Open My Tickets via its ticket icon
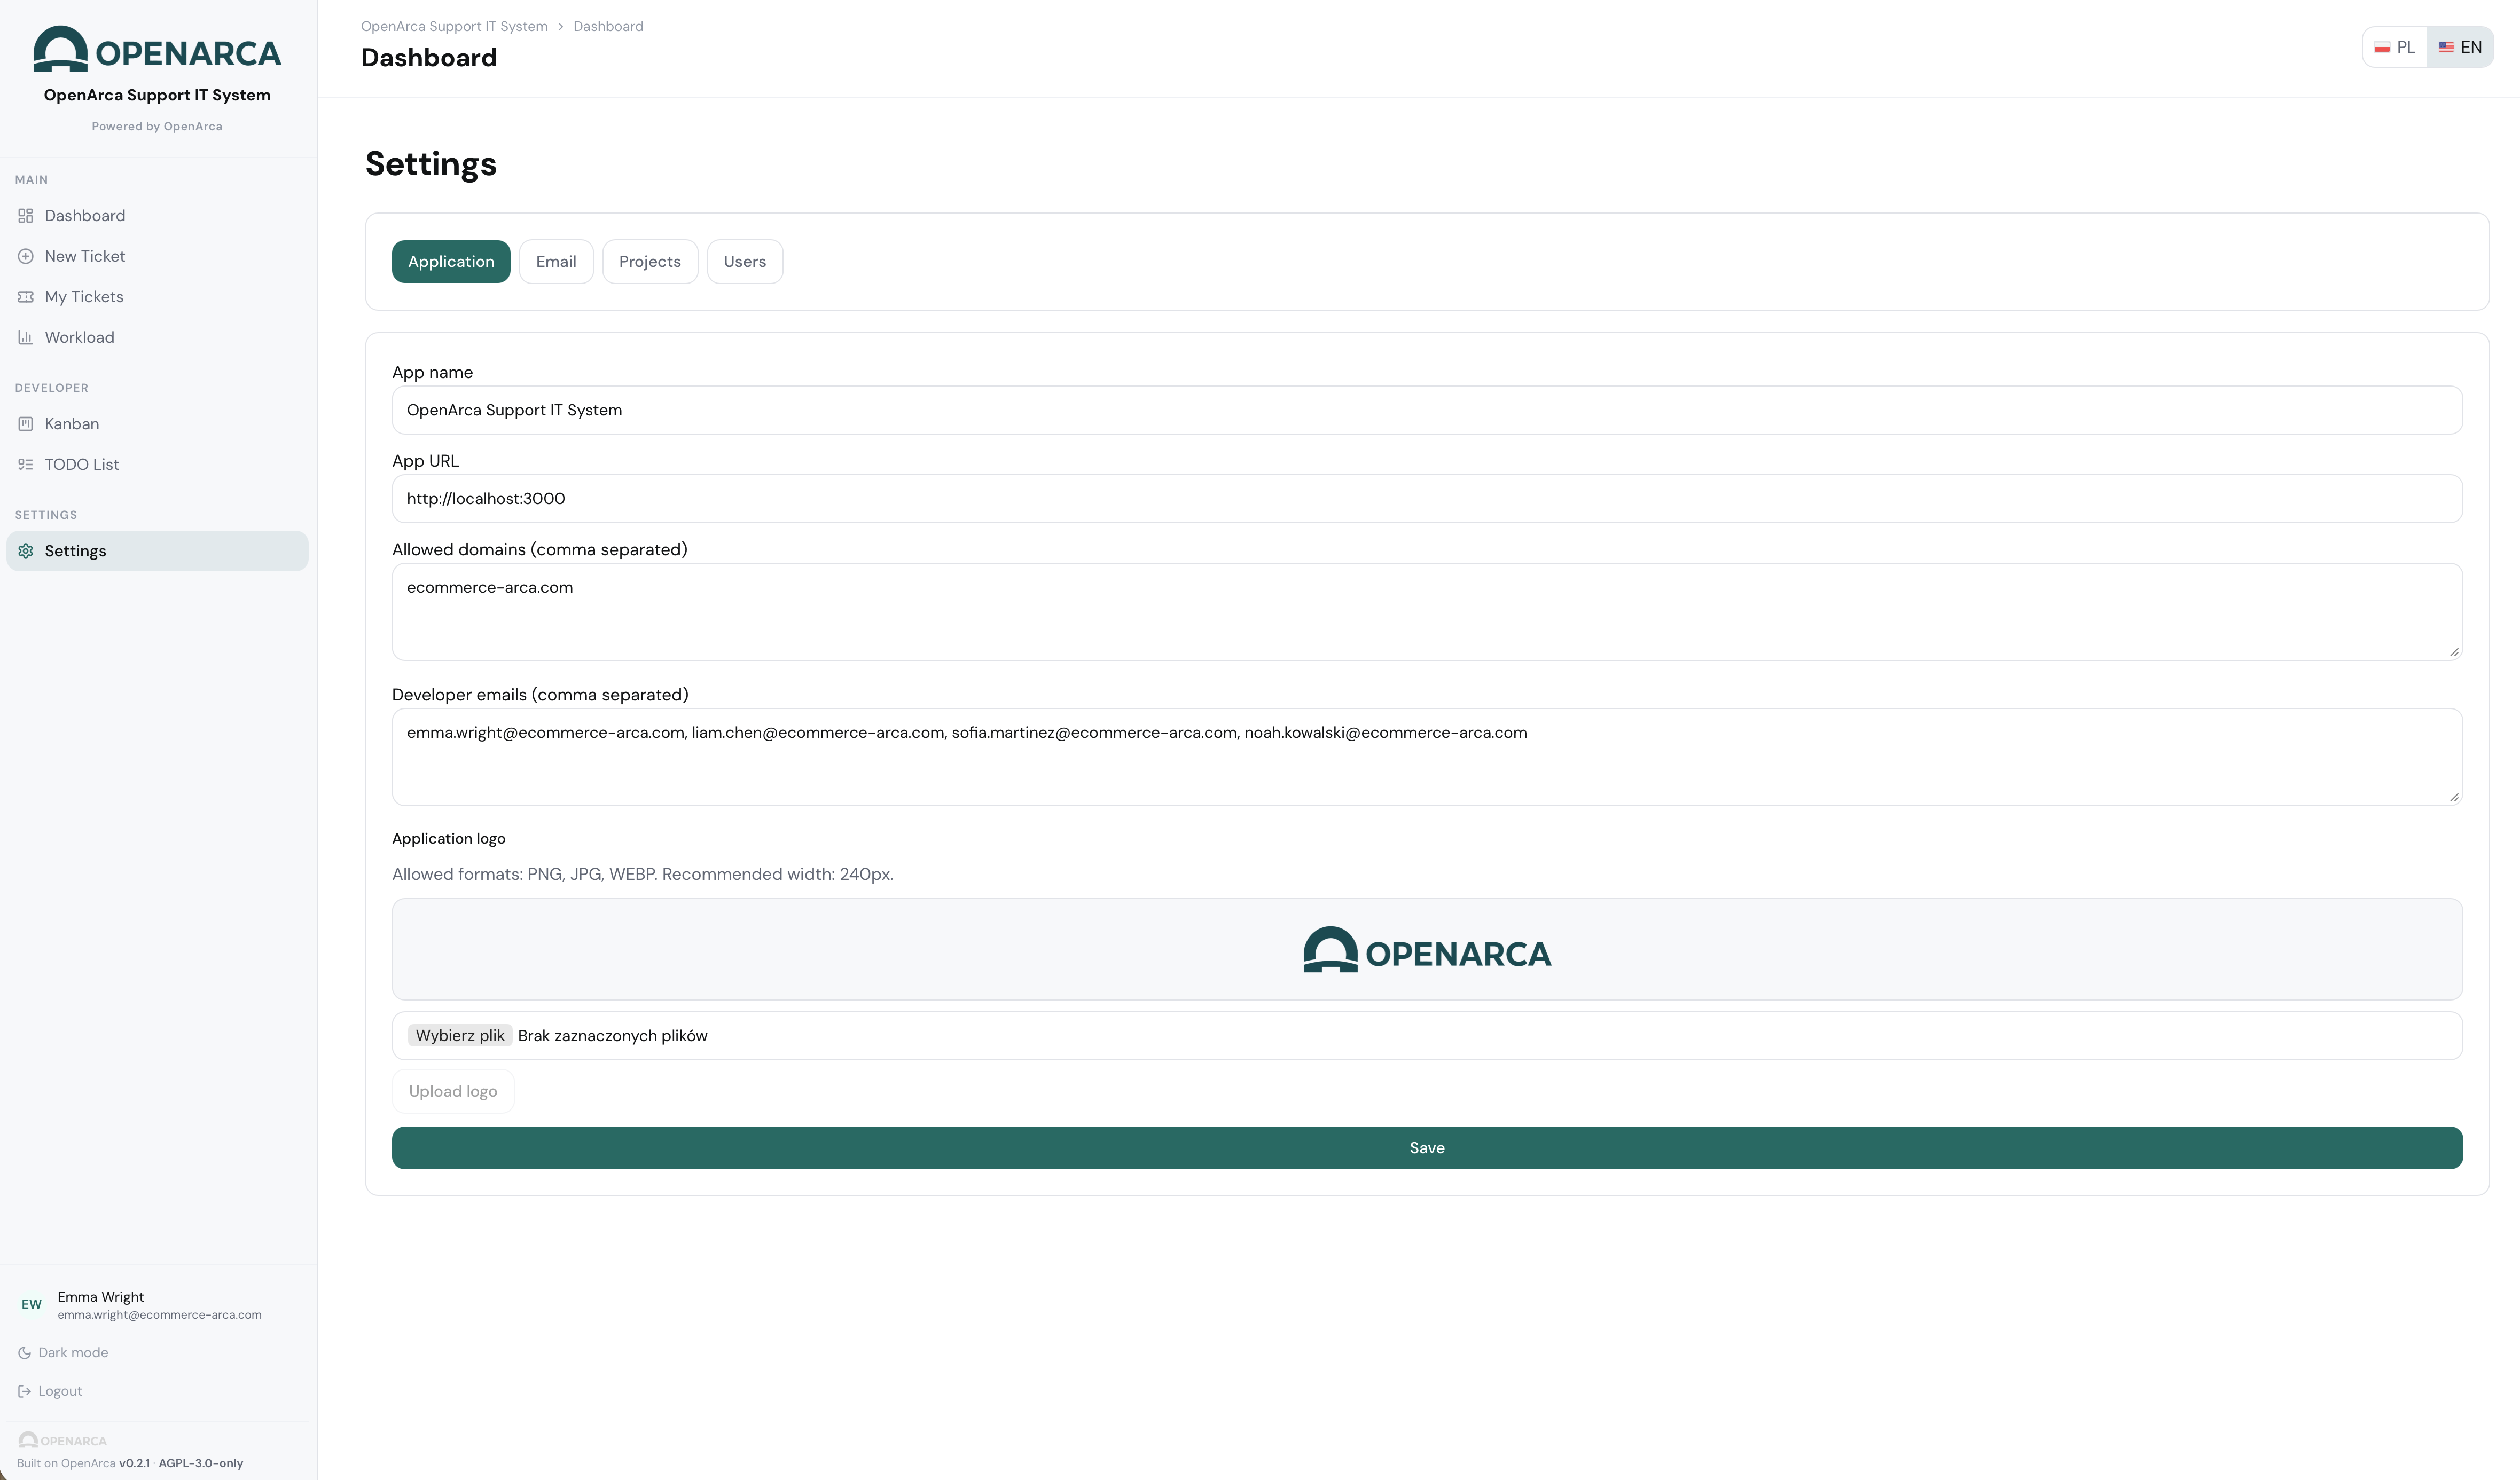The image size is (2520, 1480). 25,296
